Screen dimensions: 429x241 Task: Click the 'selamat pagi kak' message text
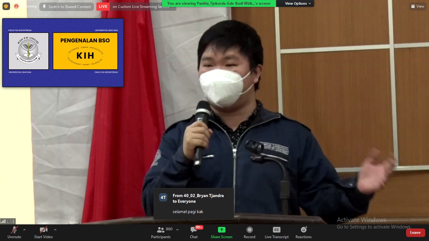[x=188, y=212]
